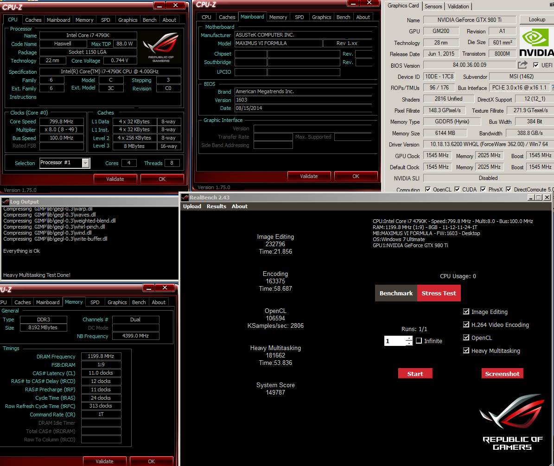The image size is (554, 466).
Task: Open the Caches tab in CPU-Z CPU window
Action: (33, 20)
